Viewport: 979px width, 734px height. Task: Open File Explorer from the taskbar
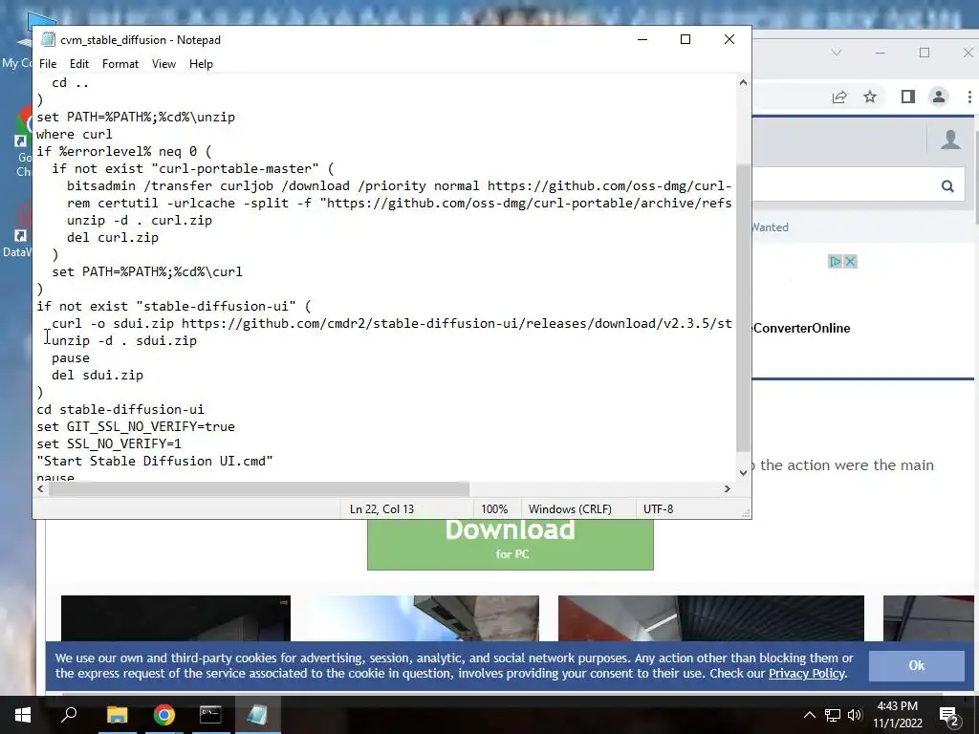[117, 715]
